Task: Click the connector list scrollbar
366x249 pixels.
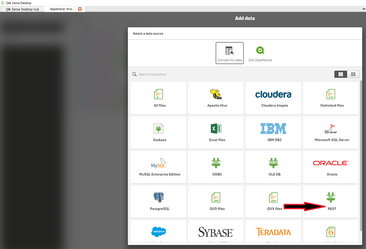Action: pos(361,156)
